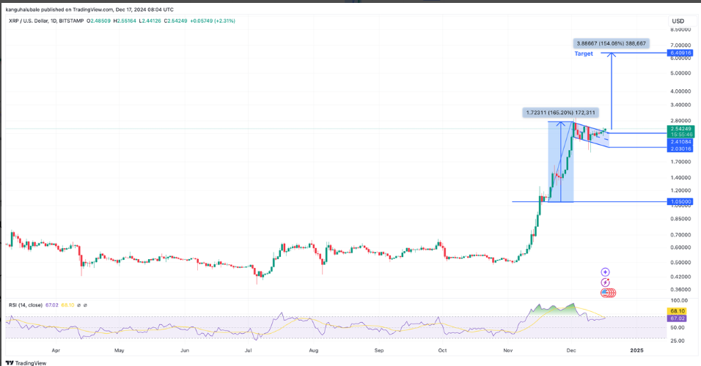701x366 pixels.
Task: Click the 2.54249 current price label
Action: pos(679,129)
